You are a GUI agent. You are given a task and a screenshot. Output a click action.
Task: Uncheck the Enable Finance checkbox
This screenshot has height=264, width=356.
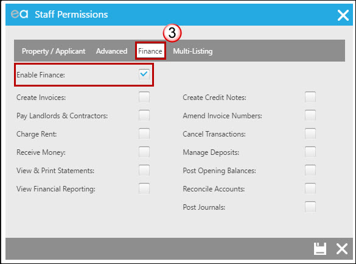144,74
